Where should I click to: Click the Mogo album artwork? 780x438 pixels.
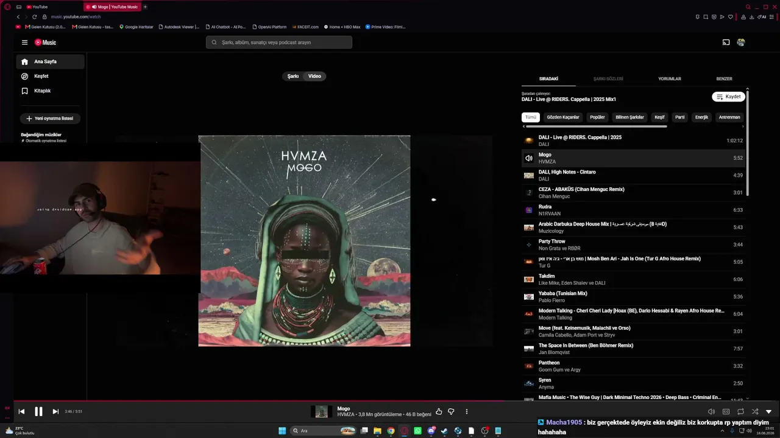[x=304, y=241]
